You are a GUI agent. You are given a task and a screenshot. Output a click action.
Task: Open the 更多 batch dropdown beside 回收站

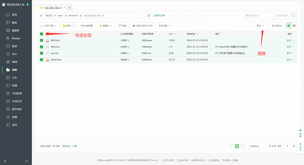(x=260, y=26)
